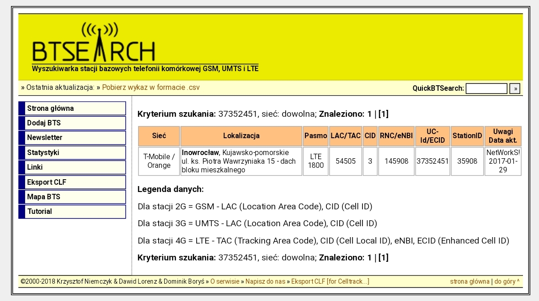Click the Inowrocław location cell in results

click(x=241, y=161)
